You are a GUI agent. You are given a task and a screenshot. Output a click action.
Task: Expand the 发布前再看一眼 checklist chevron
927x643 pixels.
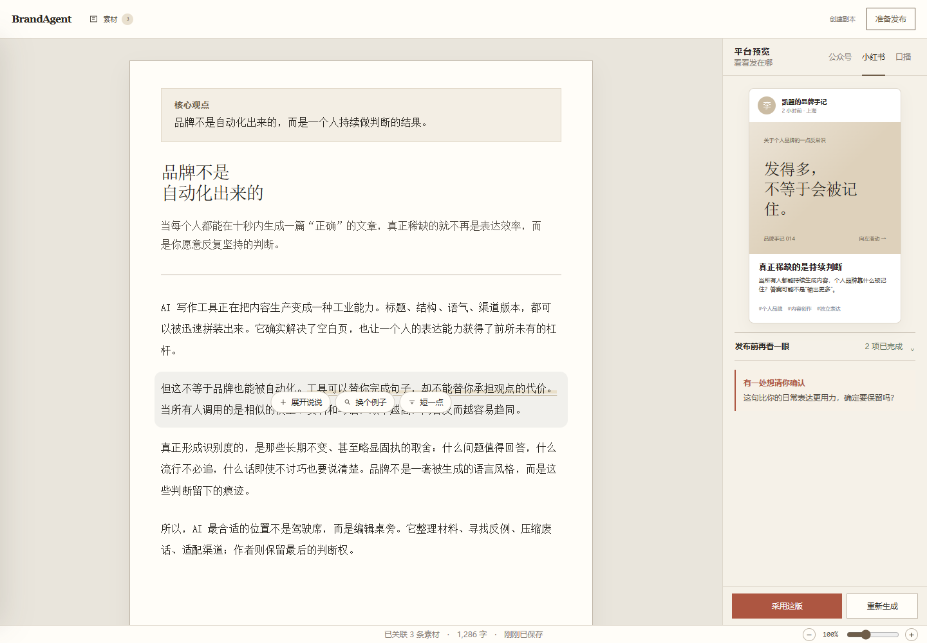(x=912, y=349)
